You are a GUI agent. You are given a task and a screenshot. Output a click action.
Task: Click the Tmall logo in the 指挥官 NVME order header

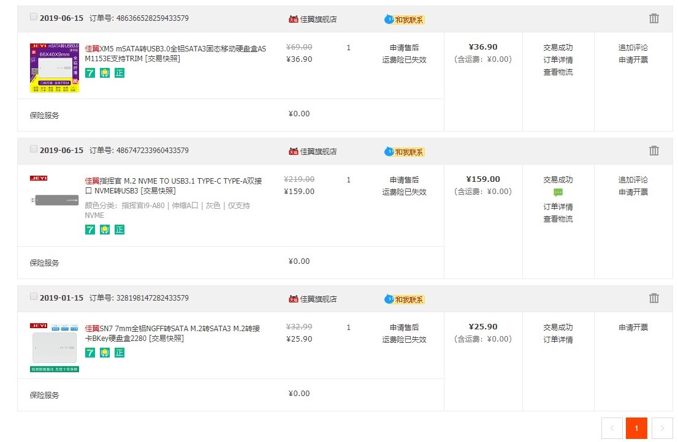tap(294, 151)
